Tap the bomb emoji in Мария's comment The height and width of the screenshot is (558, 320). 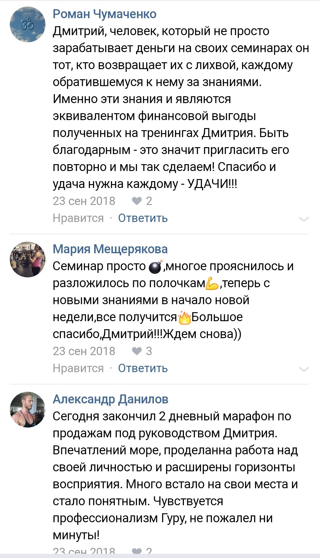coord(155,267)
